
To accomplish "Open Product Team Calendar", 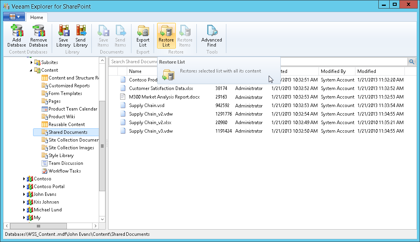I will [x=70, y=109].
